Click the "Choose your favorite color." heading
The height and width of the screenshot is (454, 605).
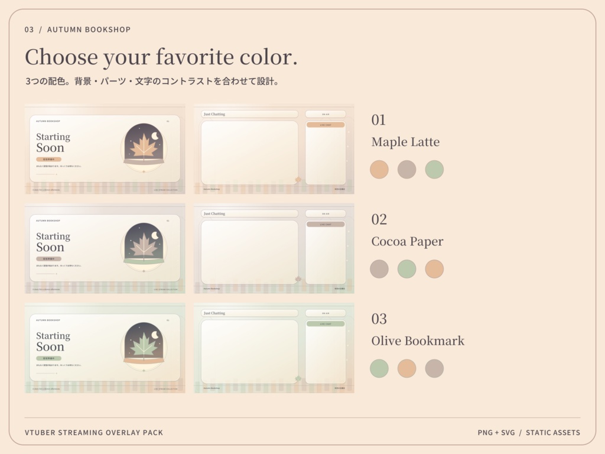[x=161, y=57]
